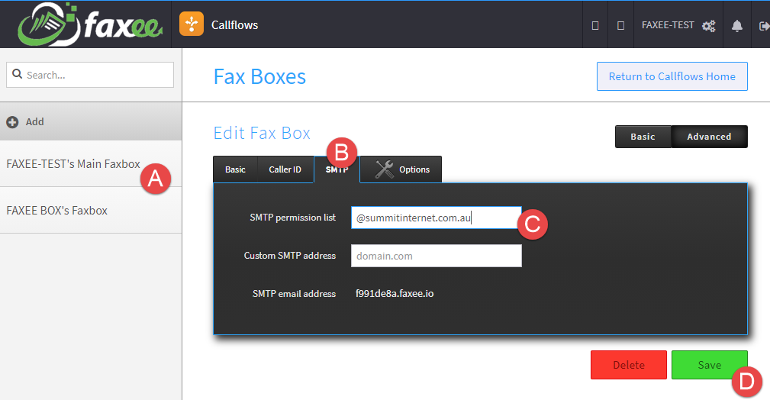Delete this fax box
770x400 pixels.
pyautogui.click(x=629, y=365)
